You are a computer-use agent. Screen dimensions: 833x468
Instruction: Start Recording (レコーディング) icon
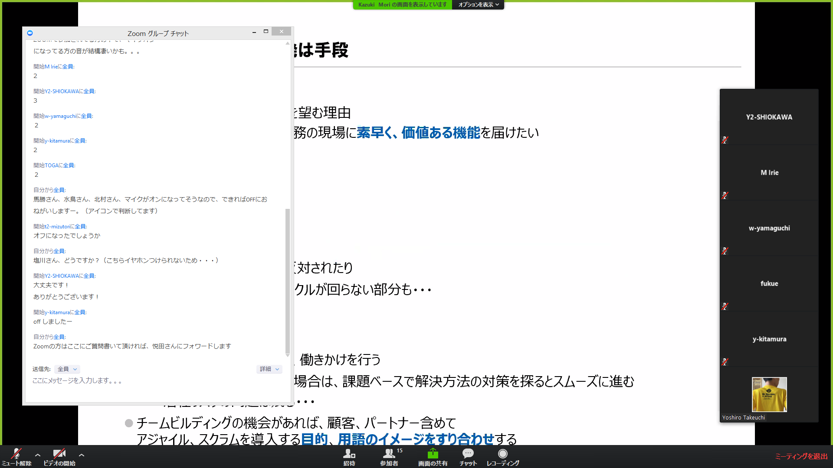[502, 454]
